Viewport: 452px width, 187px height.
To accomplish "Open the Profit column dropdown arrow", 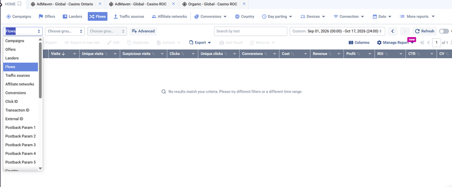I will click(370, 54).
